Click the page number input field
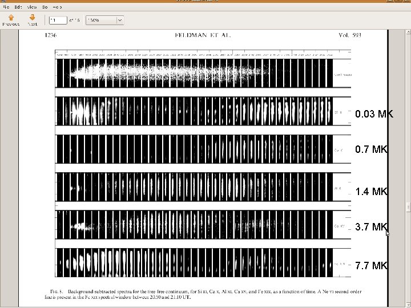The height and width of the screenshot is (308, 411). 58,20
